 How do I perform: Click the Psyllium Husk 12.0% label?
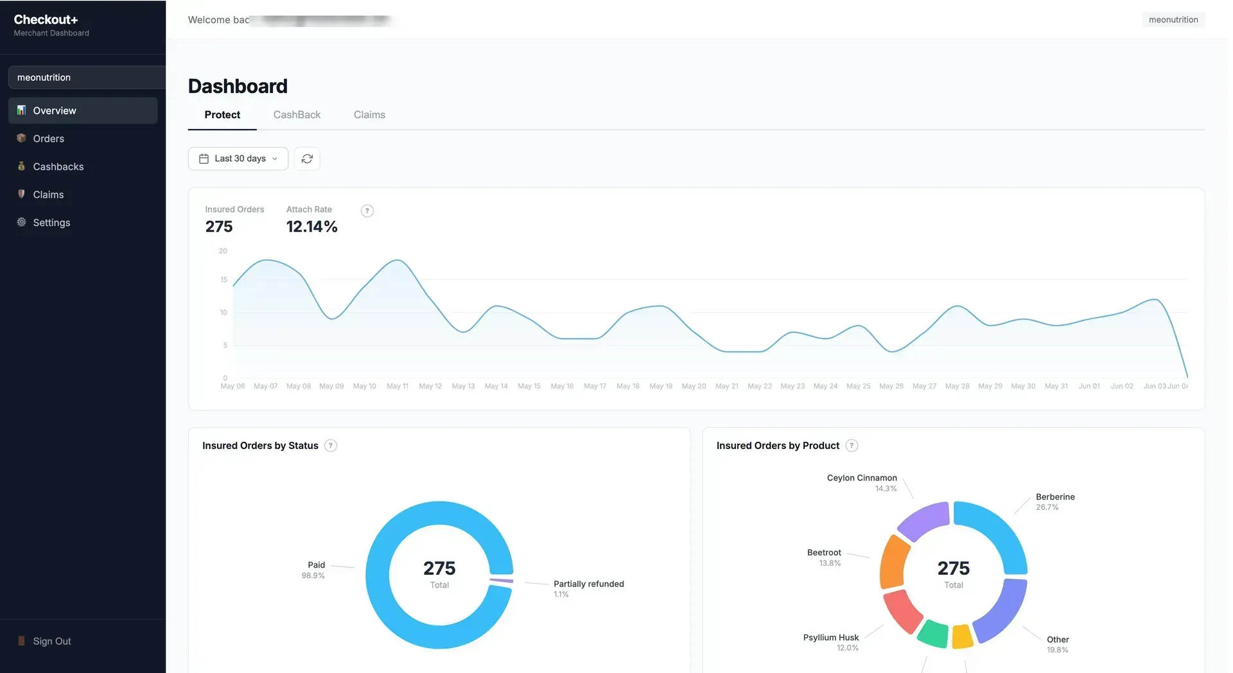[831, 642]
